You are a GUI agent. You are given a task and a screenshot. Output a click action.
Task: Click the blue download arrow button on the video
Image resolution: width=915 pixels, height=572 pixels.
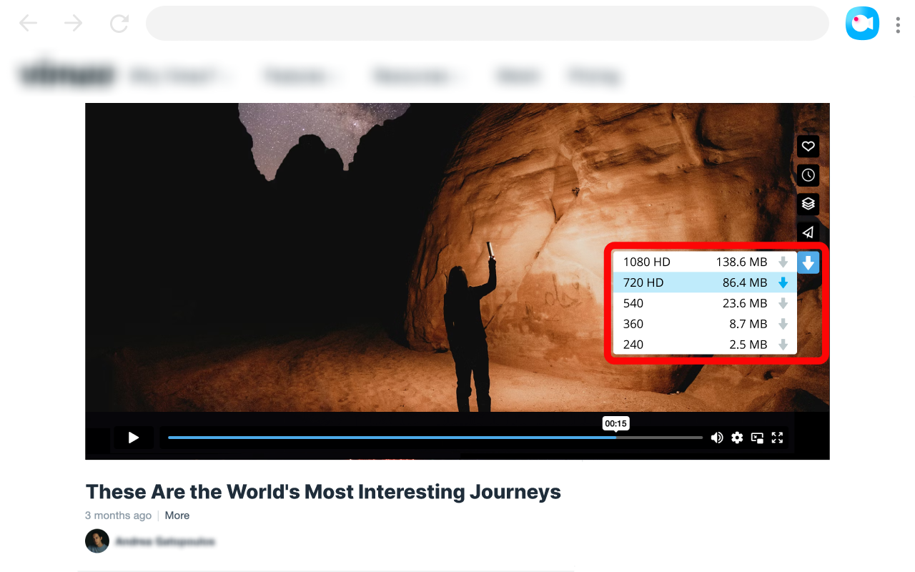[808, 262]
